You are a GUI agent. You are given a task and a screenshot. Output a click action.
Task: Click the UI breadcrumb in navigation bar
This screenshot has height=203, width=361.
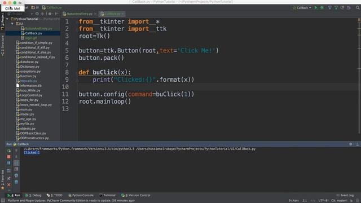pyautogui.click(x=35, y=7)
